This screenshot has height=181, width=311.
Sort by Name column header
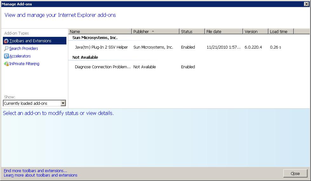pos(100,31)
